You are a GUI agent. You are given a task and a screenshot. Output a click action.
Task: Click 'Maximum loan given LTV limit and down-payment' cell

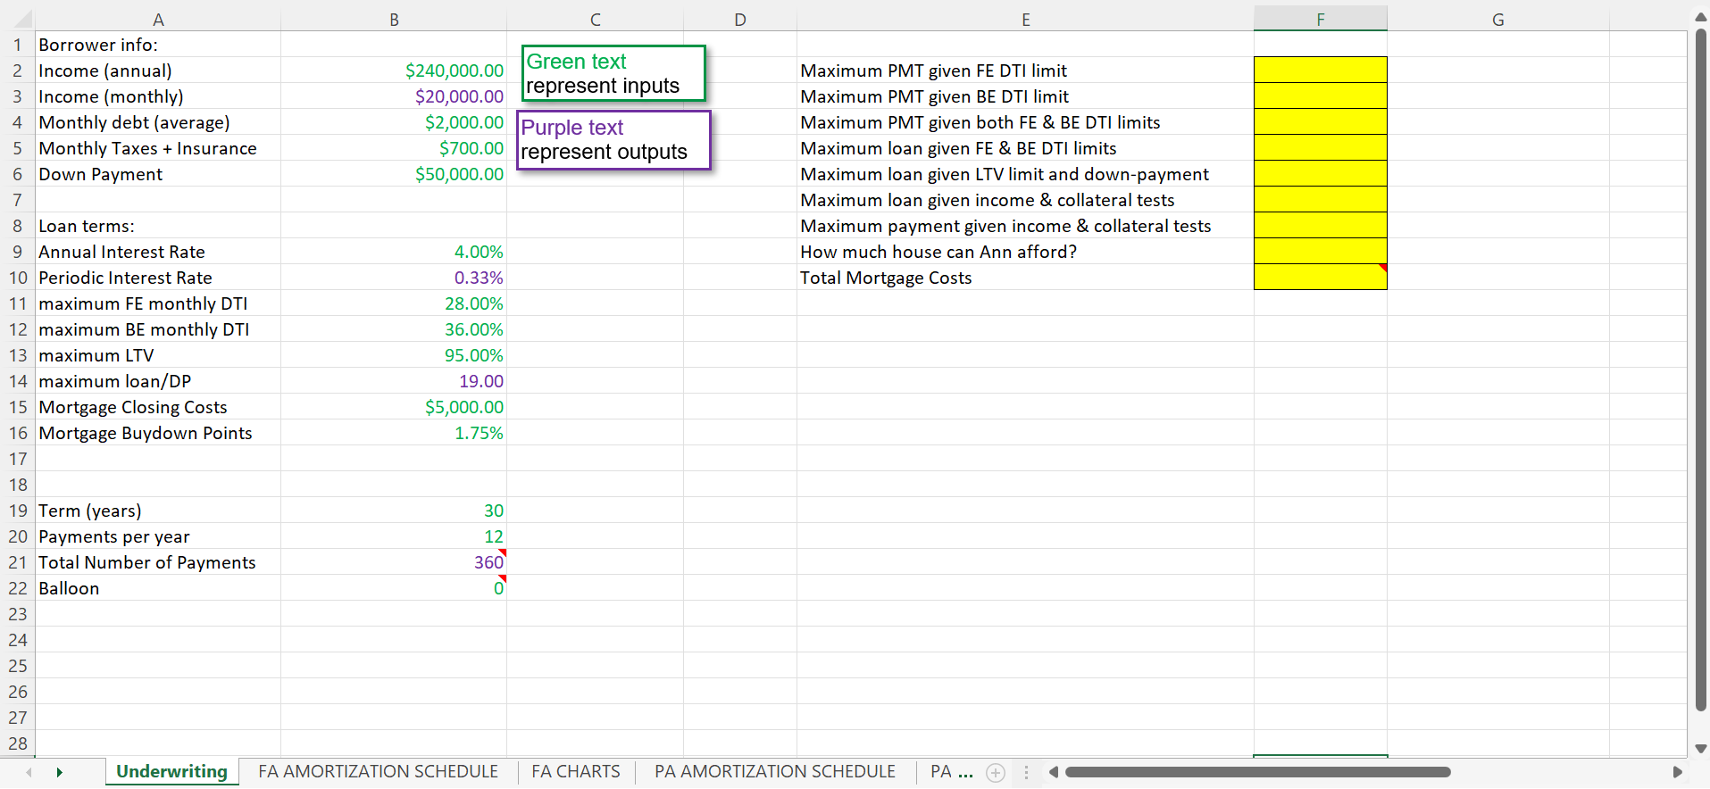tap(1026, 174)
